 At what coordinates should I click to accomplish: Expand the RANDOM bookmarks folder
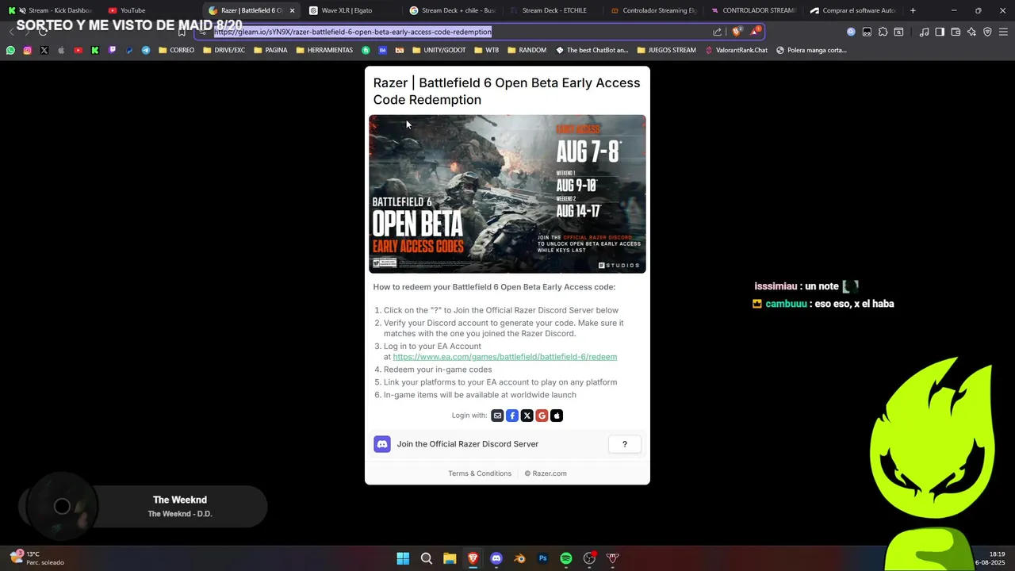[x=527, y=50]
